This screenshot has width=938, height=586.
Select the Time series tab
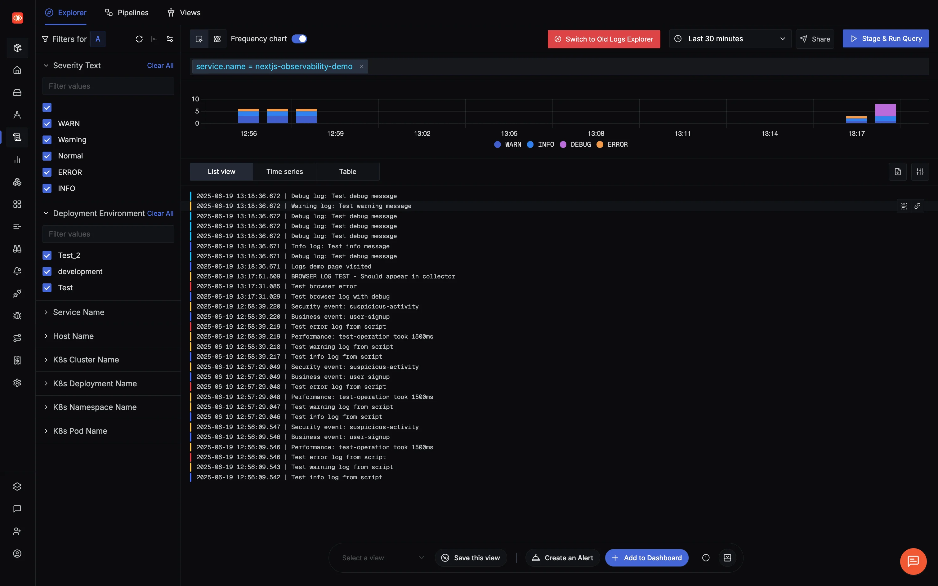[x=284, y=172]
